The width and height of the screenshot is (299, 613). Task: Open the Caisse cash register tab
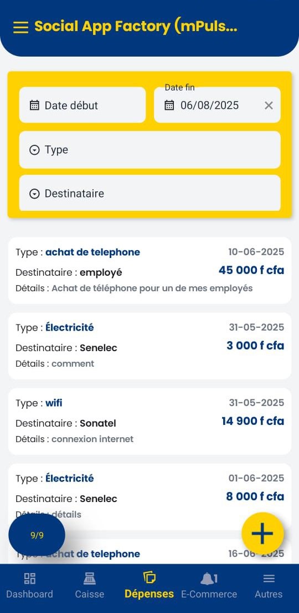coord(90,585)
